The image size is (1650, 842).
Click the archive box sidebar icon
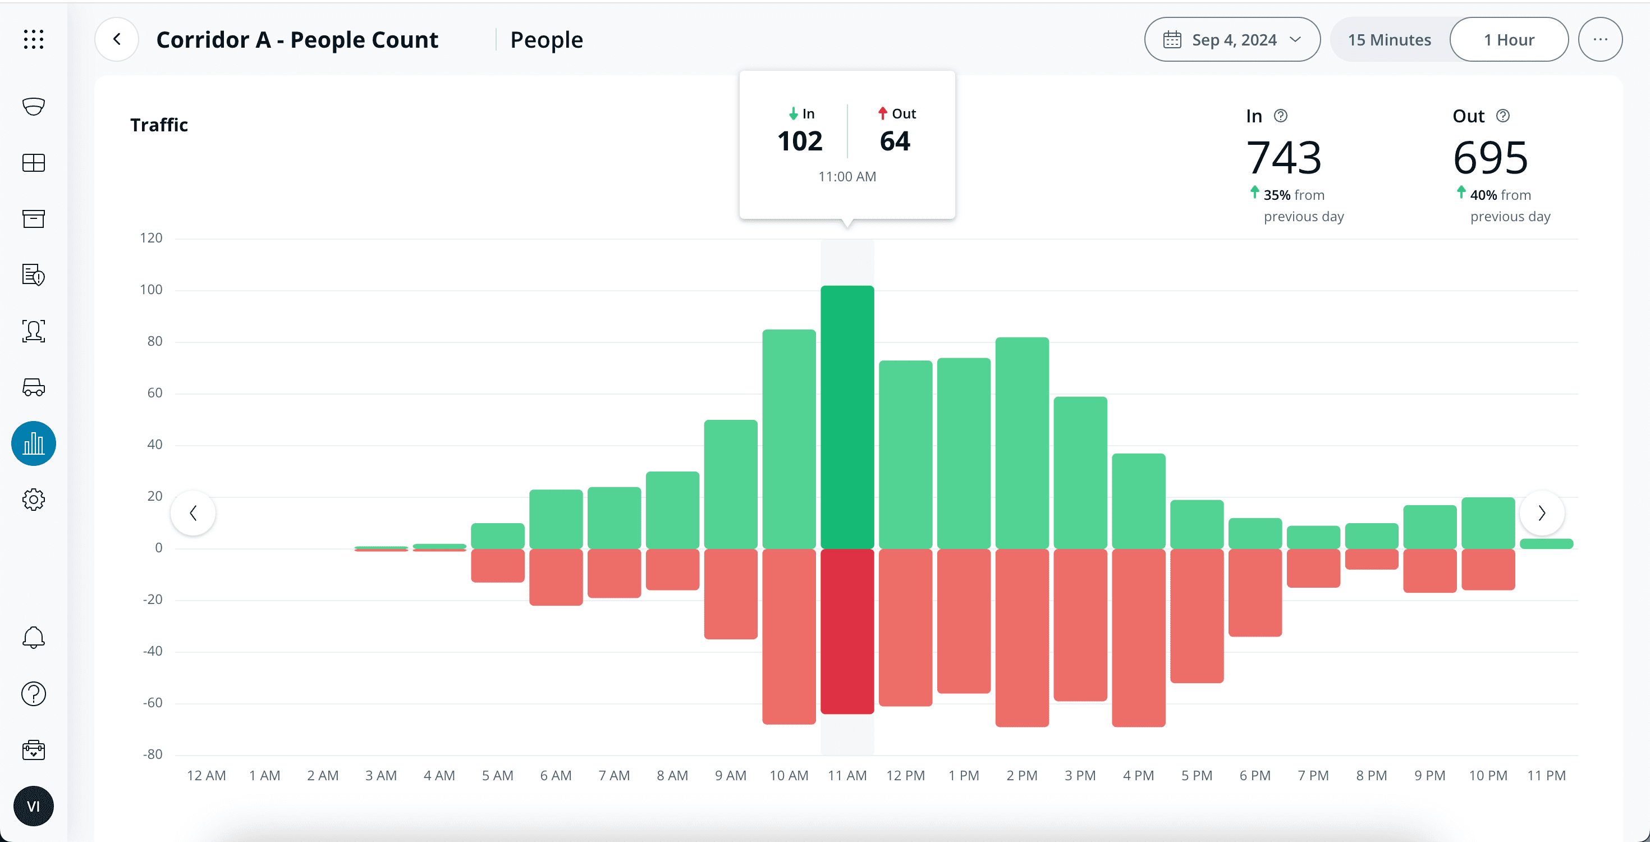(x=33, y=218)
